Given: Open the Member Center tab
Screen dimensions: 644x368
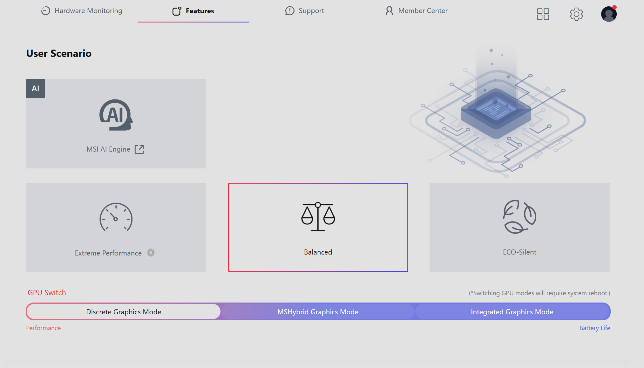Looking at the screenshot, I should point(416,11).
